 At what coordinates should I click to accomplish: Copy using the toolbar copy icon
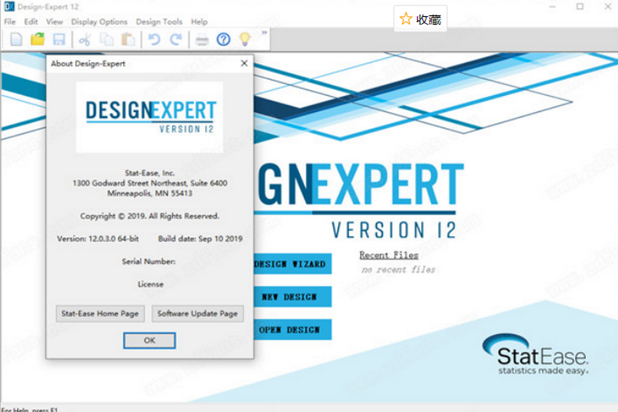108,39
